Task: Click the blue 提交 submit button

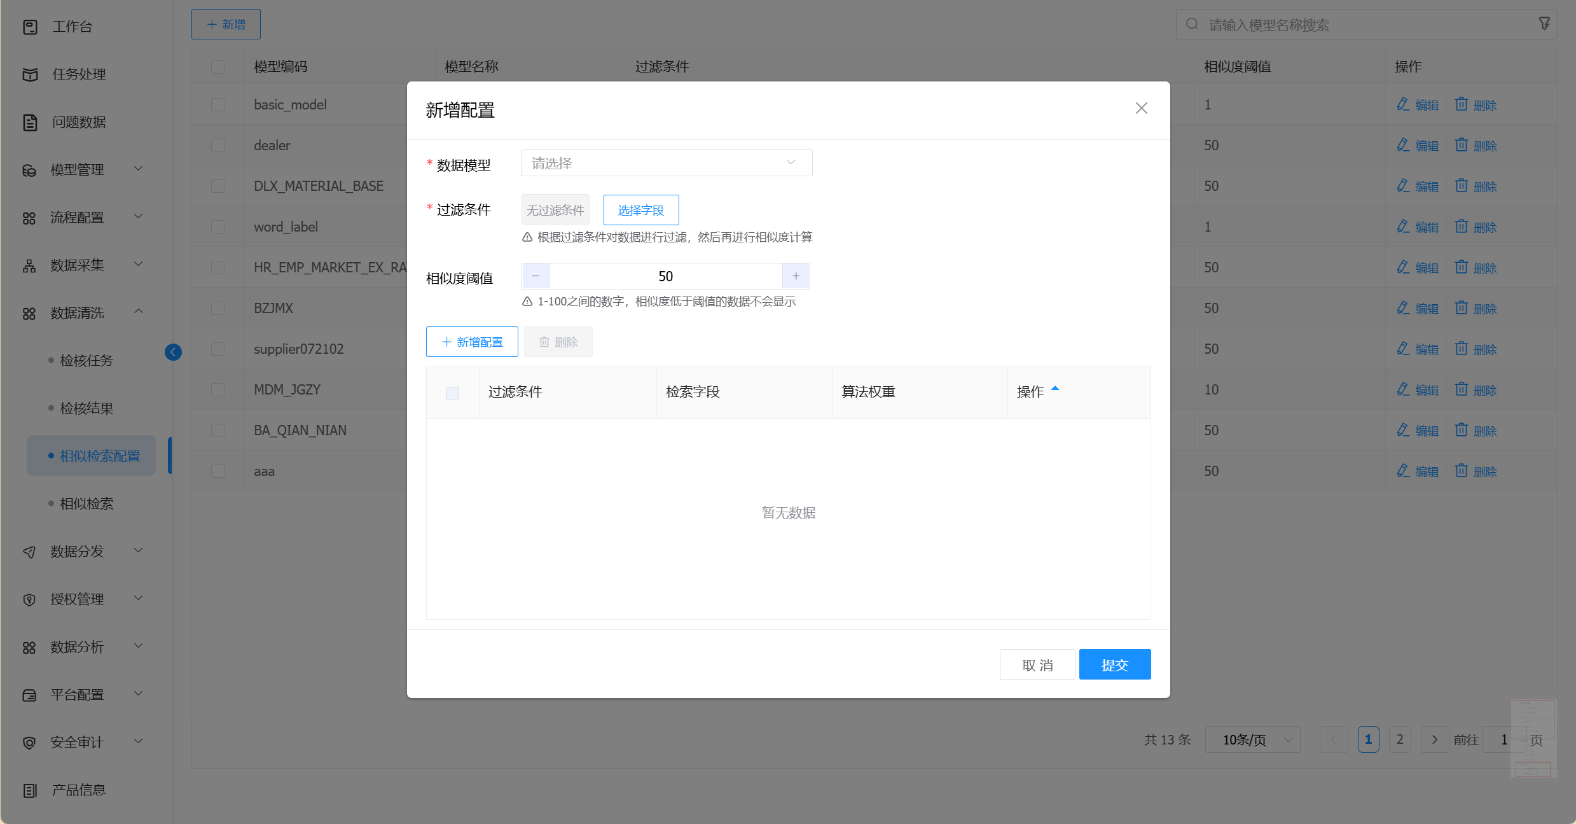Action: 1114,665
